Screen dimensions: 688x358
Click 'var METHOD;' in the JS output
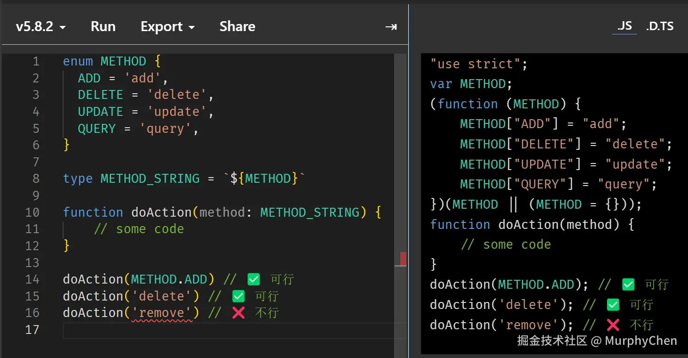(x=471, y=84)
